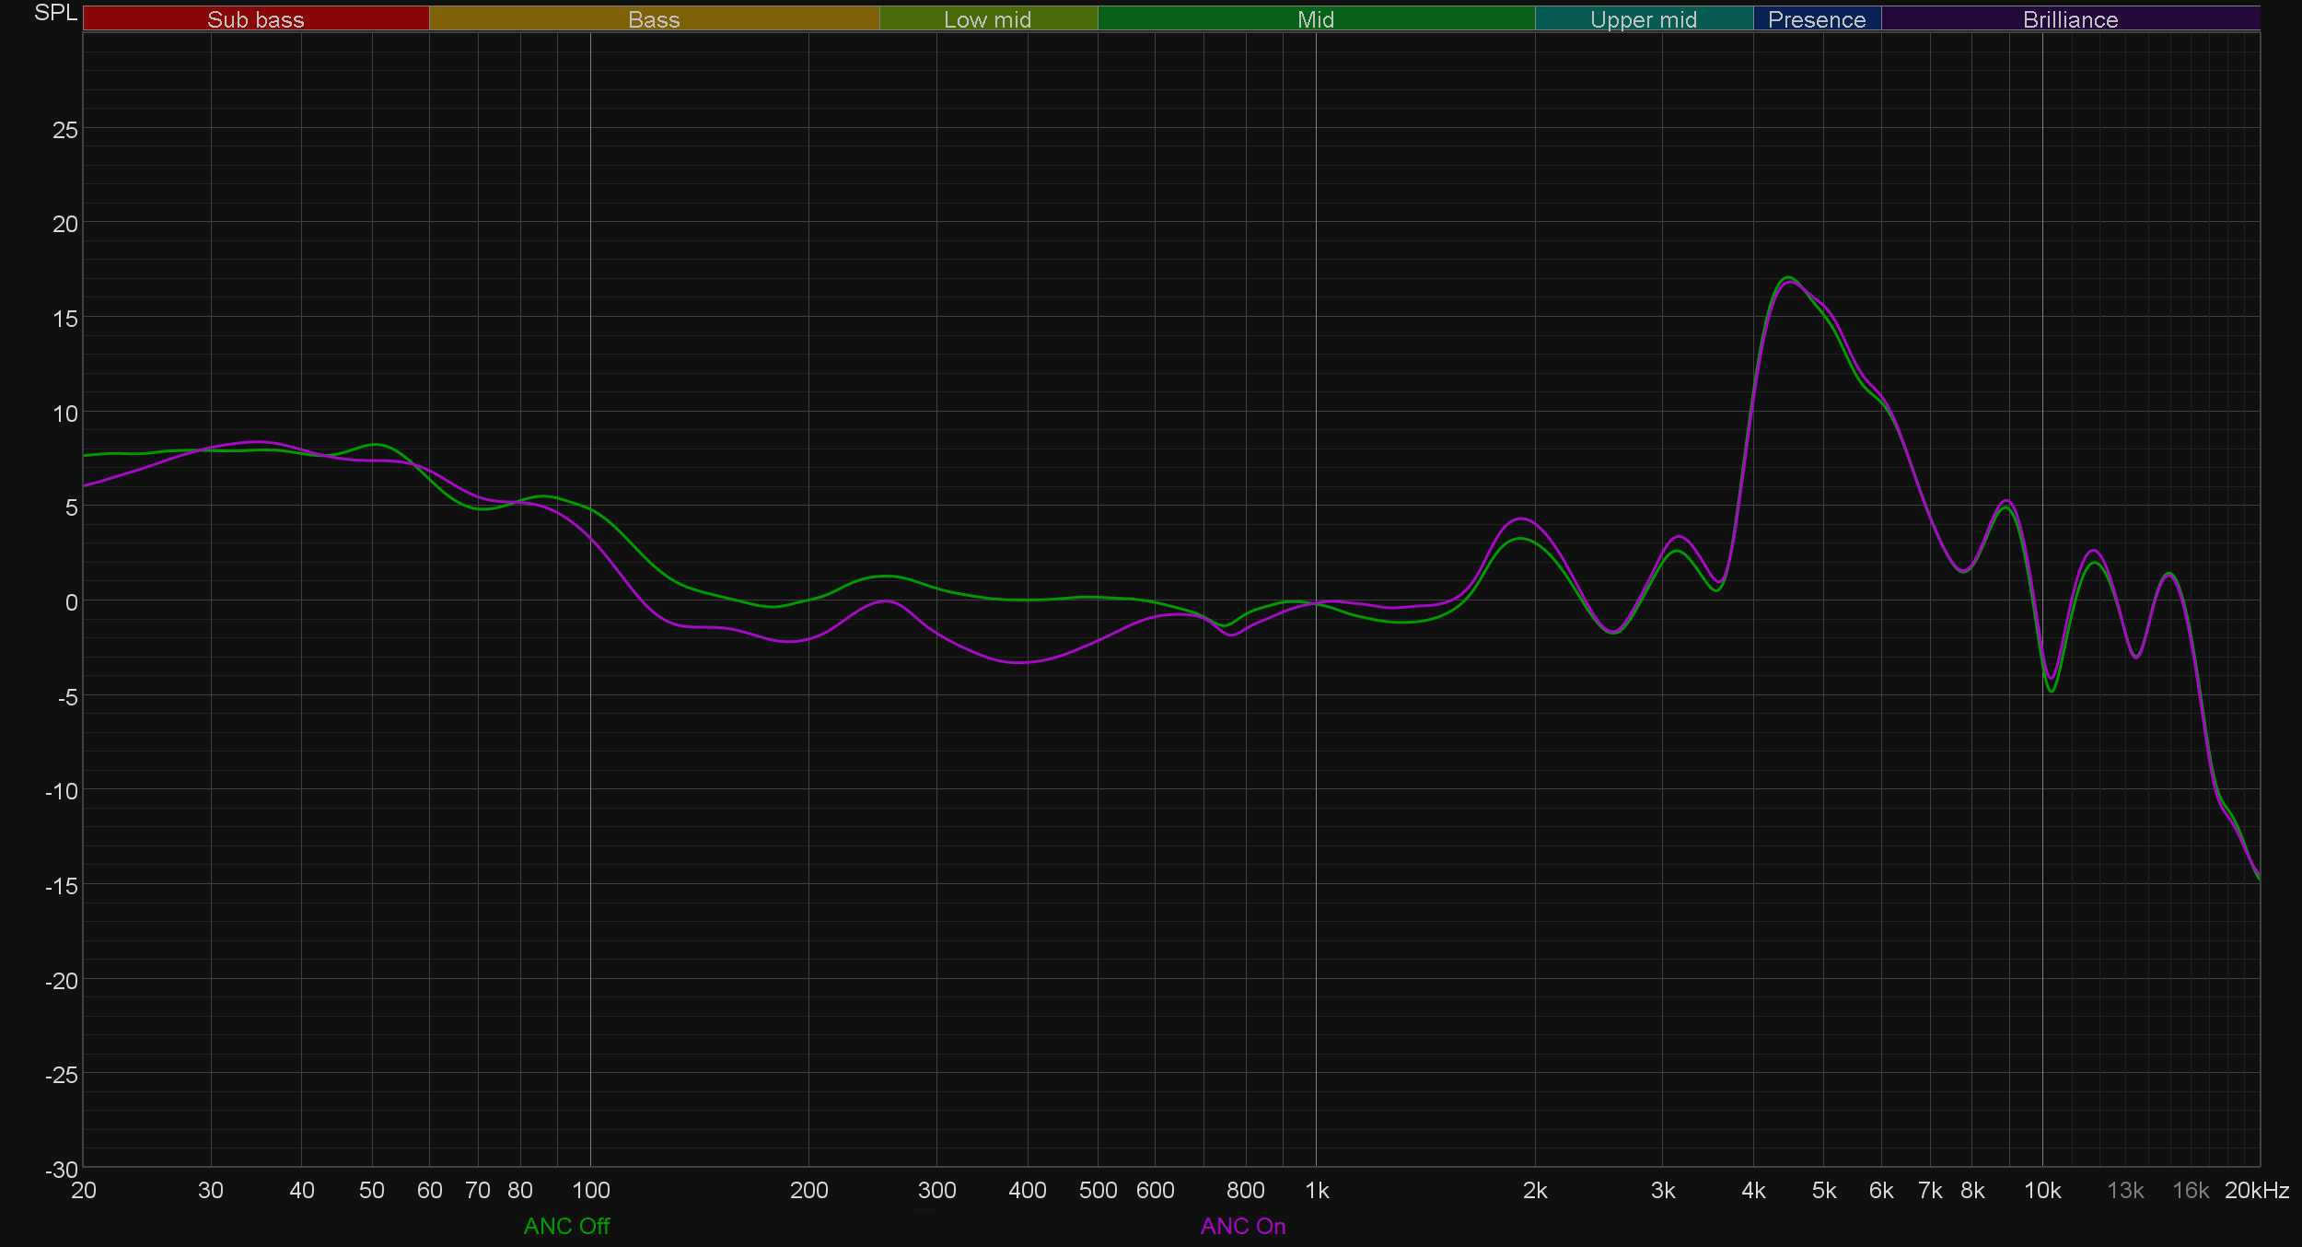Image resolution: width=2302 pixels, height=1247 pixels.
Task: Click the 10k frequency axis label
Action: [2041, 1191]
